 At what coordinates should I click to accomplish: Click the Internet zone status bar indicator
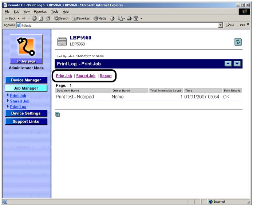217,202
